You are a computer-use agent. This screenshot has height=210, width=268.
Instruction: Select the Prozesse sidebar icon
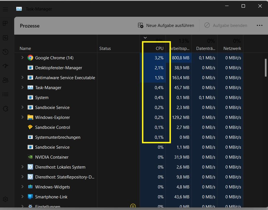[x=5, y=23]
